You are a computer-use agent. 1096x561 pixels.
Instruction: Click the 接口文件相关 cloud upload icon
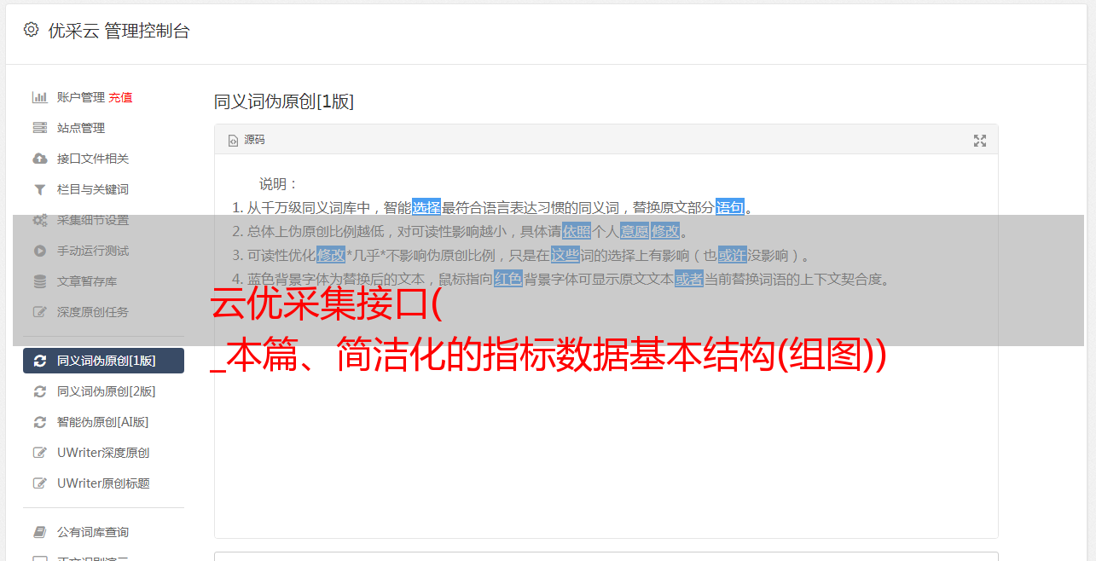[x=39, y=159]
